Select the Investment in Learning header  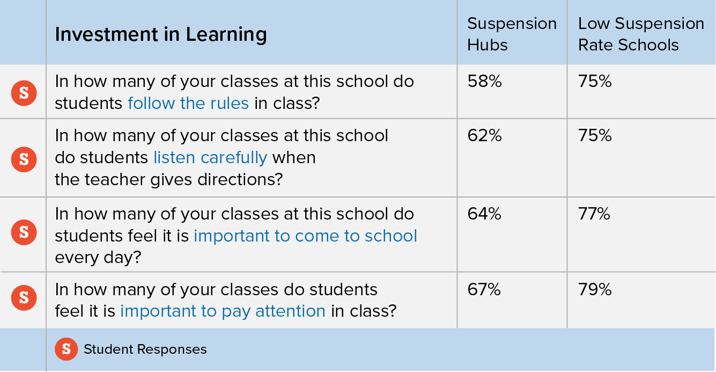click(160, 34)
